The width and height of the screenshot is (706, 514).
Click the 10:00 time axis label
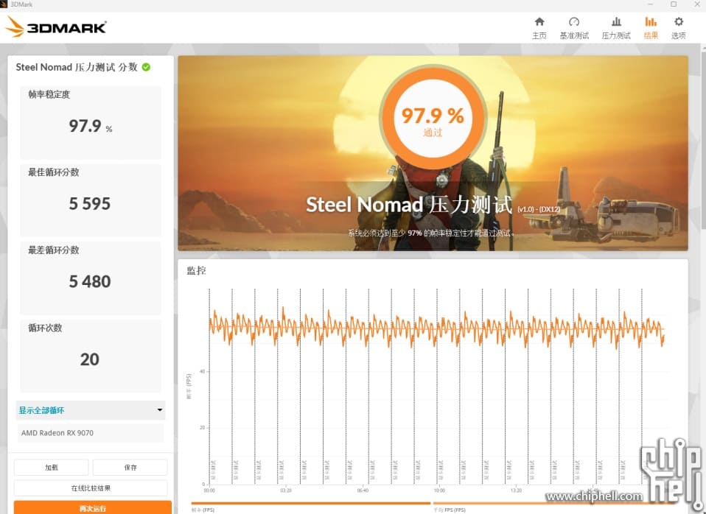(439, 490)
